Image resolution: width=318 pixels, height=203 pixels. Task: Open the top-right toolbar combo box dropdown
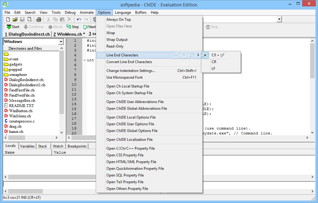(x=279, y=19)
